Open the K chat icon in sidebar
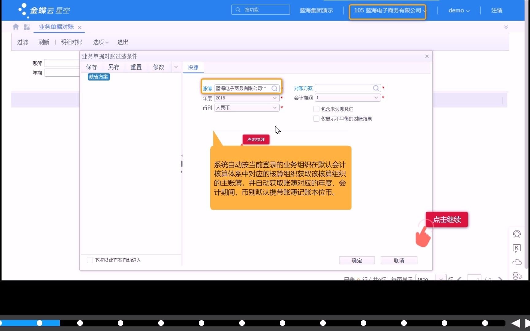Viewport: 530px width, 331px height. click(517, 248)
